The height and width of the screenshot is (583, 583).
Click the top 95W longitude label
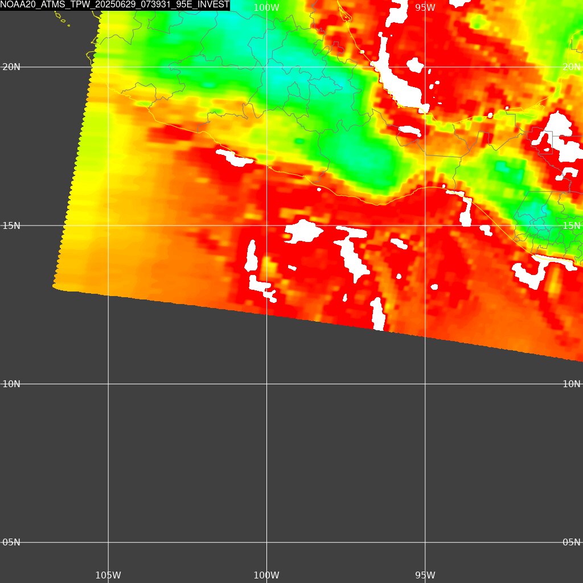click(425, 8)
